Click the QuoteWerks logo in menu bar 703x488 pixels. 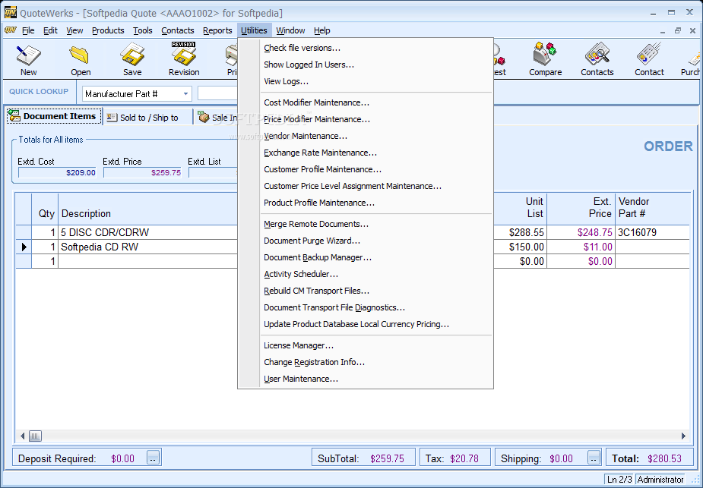(11, 30)
